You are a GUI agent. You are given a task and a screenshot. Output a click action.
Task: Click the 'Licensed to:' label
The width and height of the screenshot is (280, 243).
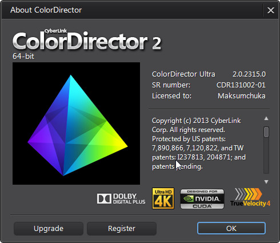coord(171,96)
